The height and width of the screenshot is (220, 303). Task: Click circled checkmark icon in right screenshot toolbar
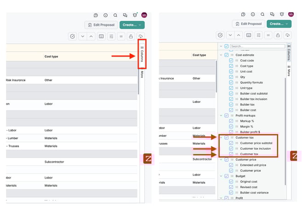click(x=220, y=36)
